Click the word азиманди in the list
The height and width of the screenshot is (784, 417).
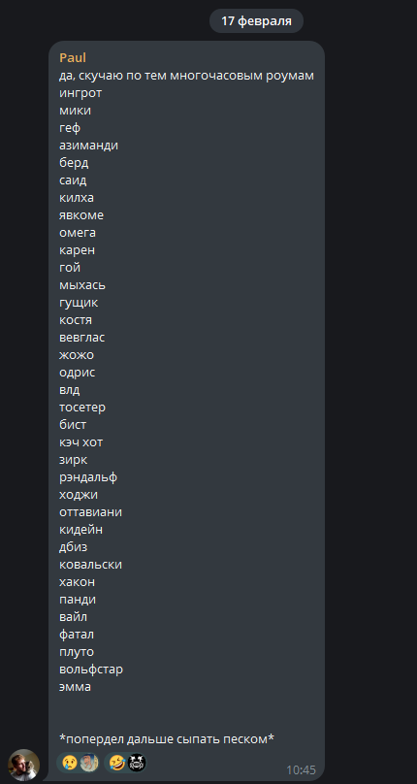(88, 146)
